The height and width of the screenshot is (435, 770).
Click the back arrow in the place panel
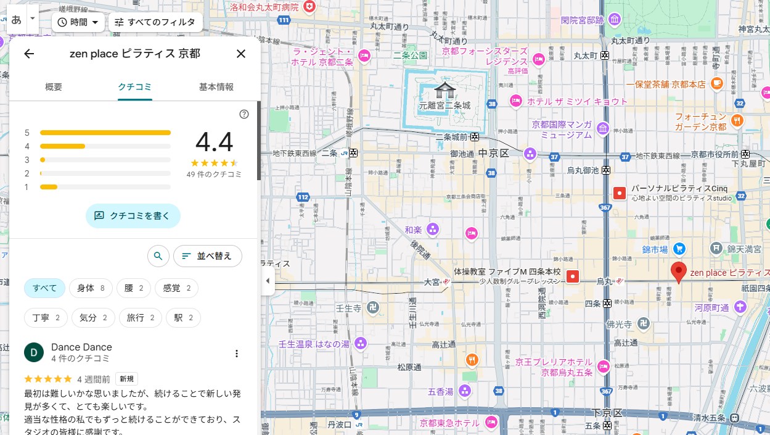tap(29, 54)
